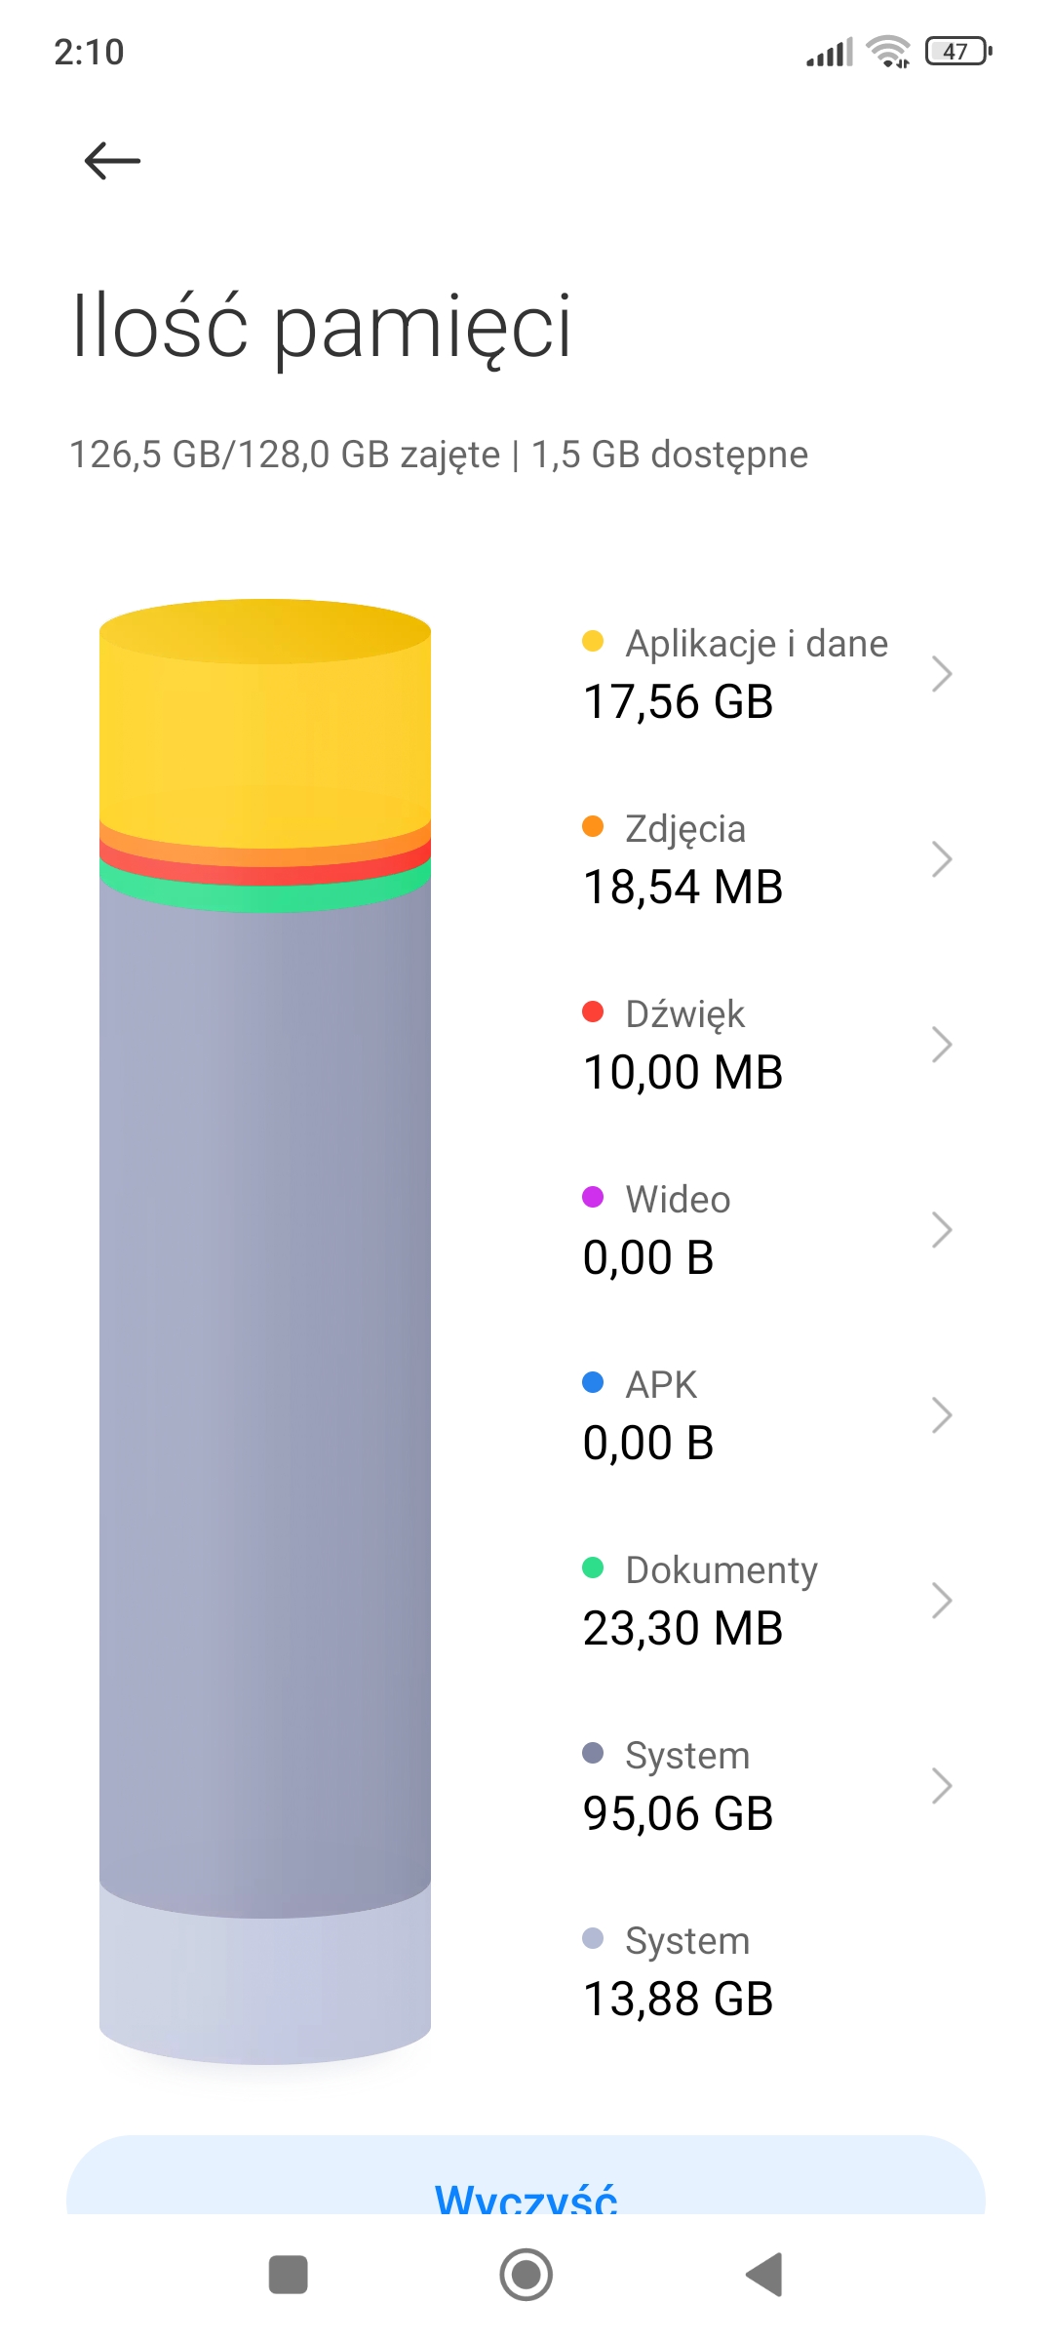Expand Aplikacje i dane chevron
This screenshot has width=1053, height=2341.
click(x=941, y=673)
